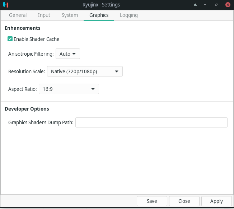Maximize the Ryujinx Settings window
Image resolution: width=234 pixels, height=209 pixels.
tap(216, 5)
